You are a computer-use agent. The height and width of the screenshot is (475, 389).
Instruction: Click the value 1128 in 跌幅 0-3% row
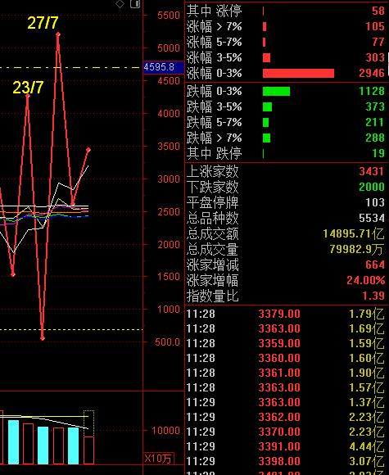(x=372, y=91)
